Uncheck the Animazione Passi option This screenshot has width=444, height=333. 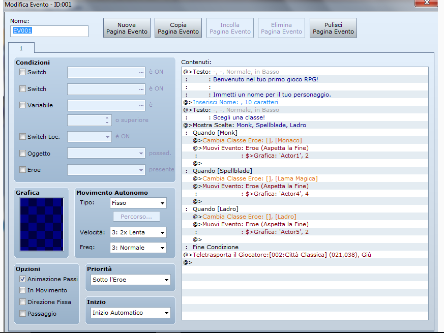click(22, 279)
